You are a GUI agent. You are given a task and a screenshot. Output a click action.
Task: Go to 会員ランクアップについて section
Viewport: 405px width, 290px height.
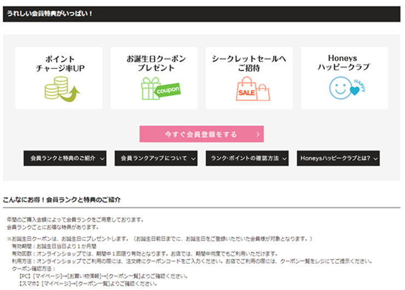152,159
